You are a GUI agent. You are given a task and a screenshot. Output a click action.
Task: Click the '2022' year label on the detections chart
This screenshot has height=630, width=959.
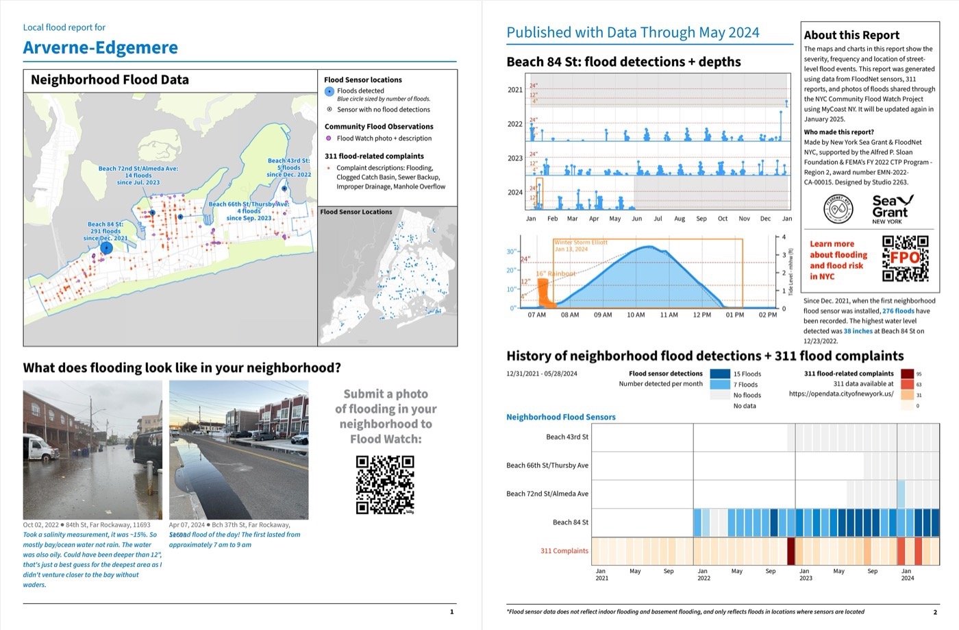515,124
